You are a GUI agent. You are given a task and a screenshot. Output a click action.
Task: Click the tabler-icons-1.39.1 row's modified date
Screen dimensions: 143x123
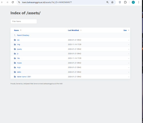click(x=75, y=77)
